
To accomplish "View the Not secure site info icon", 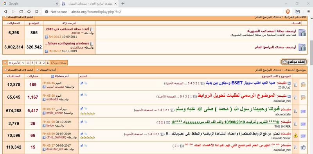I will pos(47,12).
